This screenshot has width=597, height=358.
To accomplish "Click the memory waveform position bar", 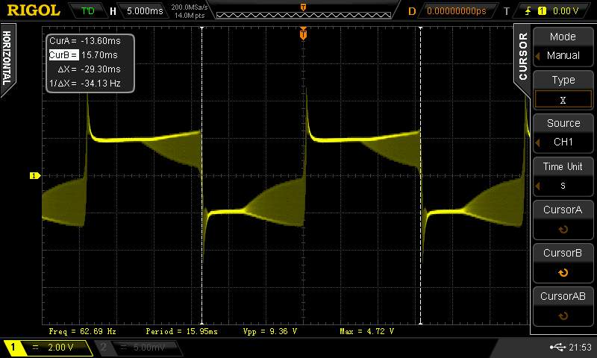I will 302,11.
